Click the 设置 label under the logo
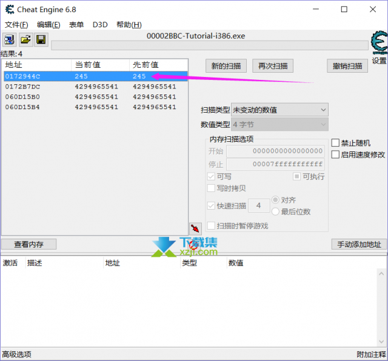 click(380, 61)
